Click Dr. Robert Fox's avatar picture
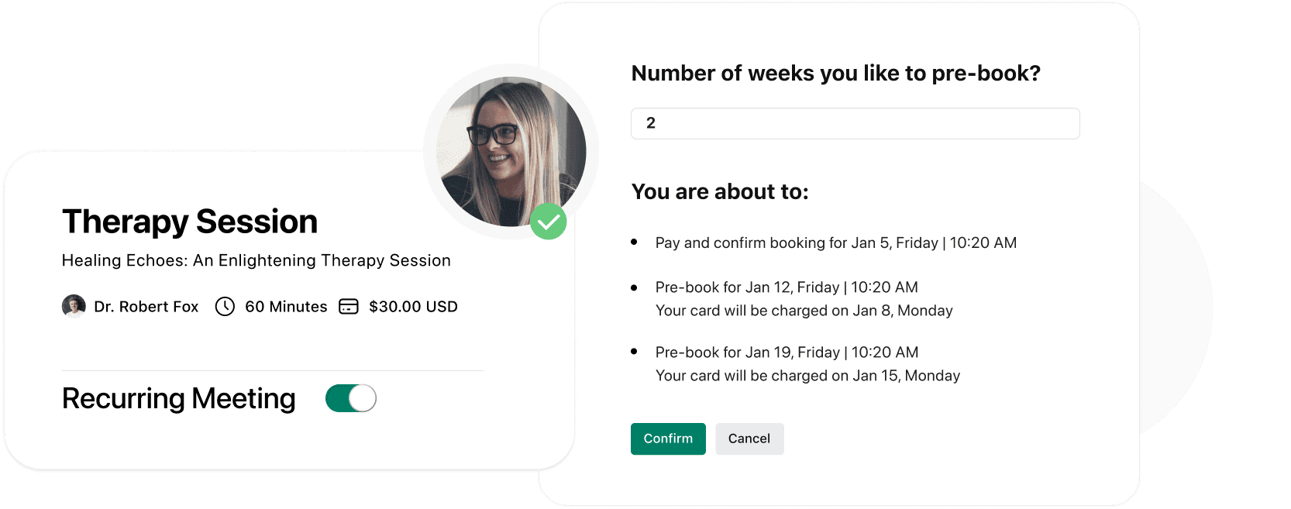 [x=74, y=306]
